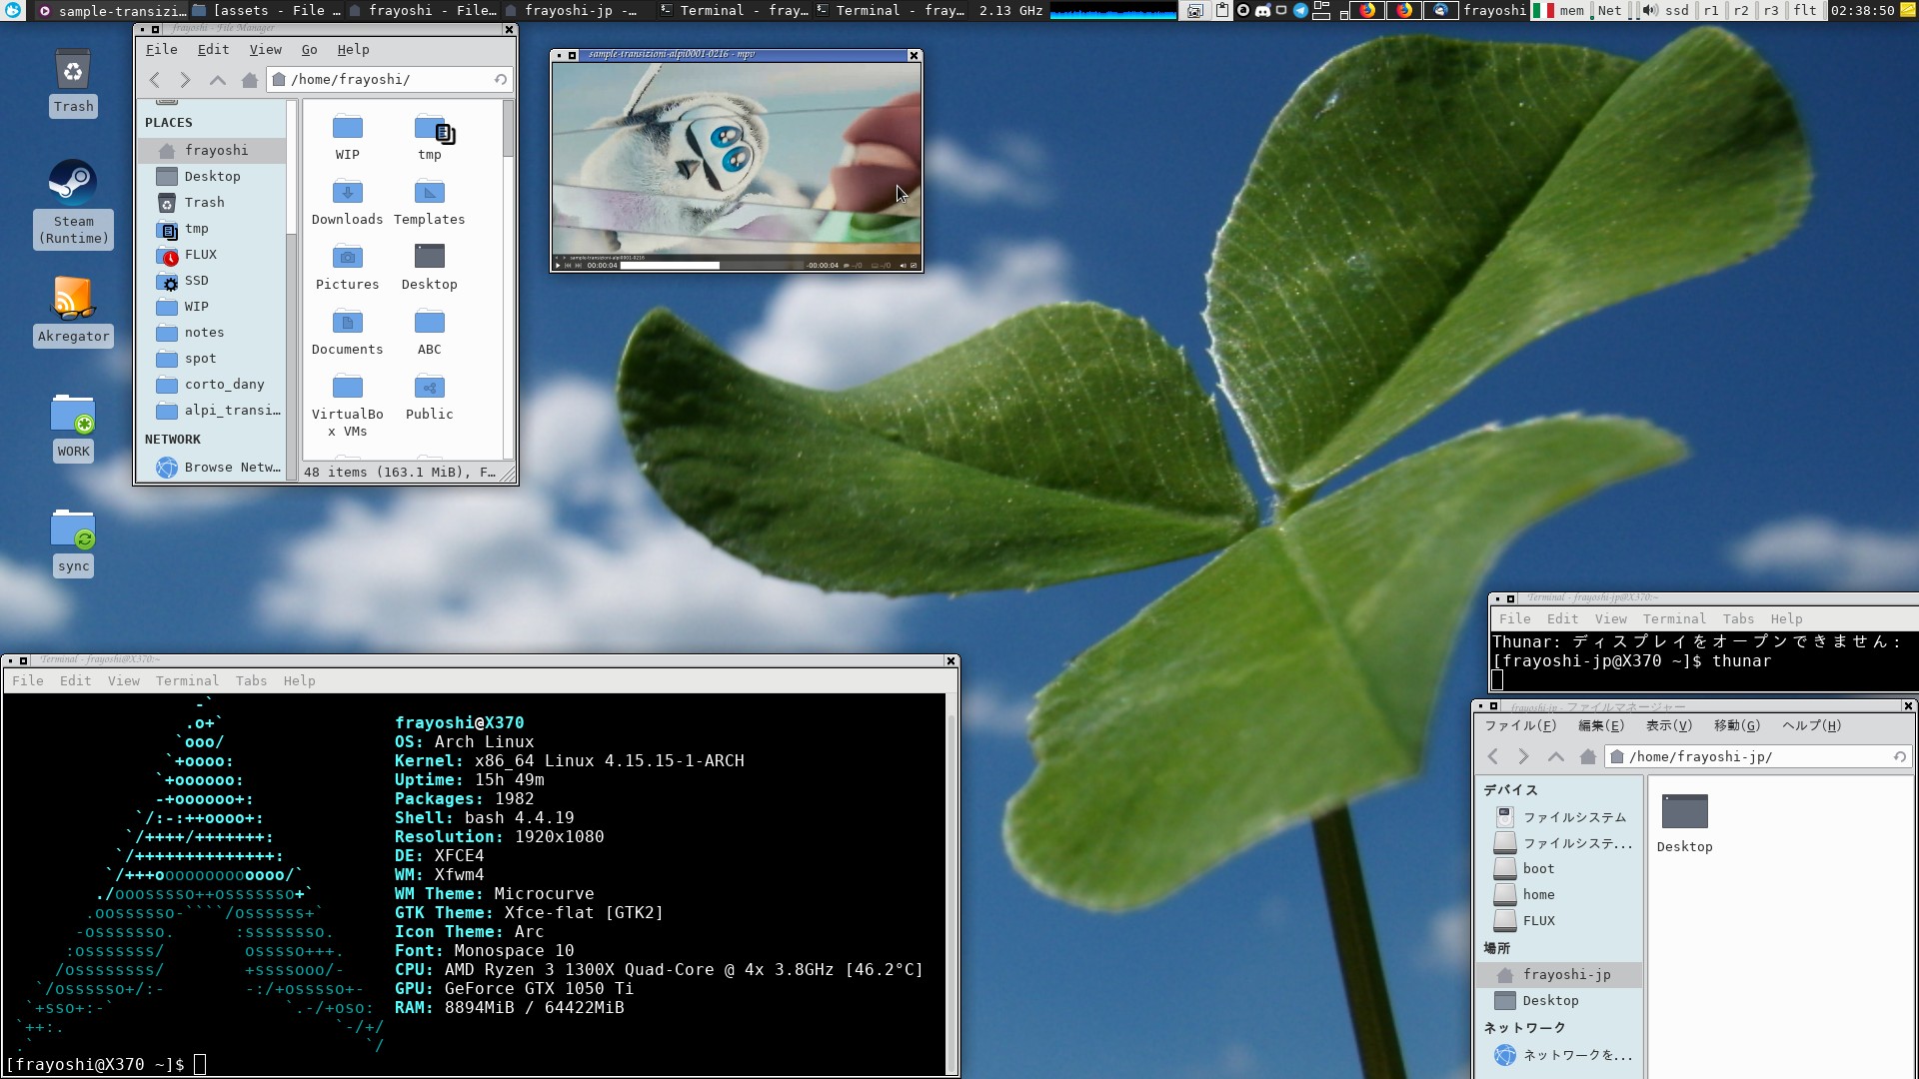1919x1079 pixels.
Task: Toggle mute in the mpv player
Action: coord(903,266)
